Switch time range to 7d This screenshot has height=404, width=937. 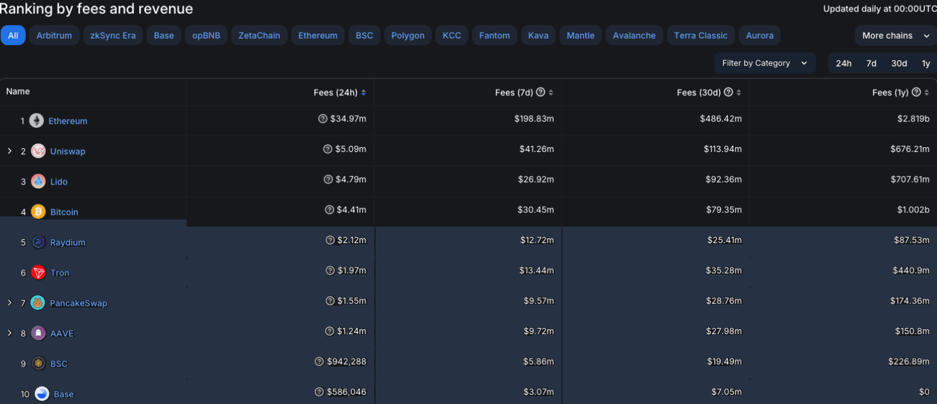pos(871,63)
